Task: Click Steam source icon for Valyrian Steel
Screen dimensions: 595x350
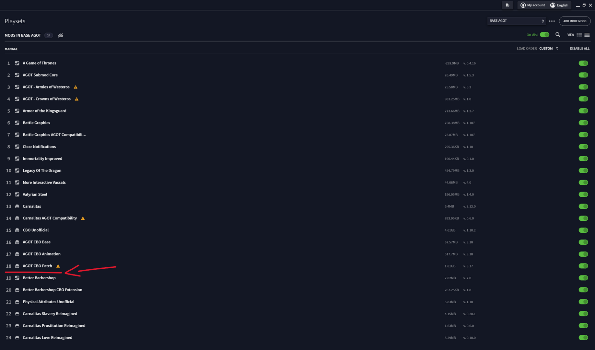Action: pyautogui.click(x=17, y=194)
